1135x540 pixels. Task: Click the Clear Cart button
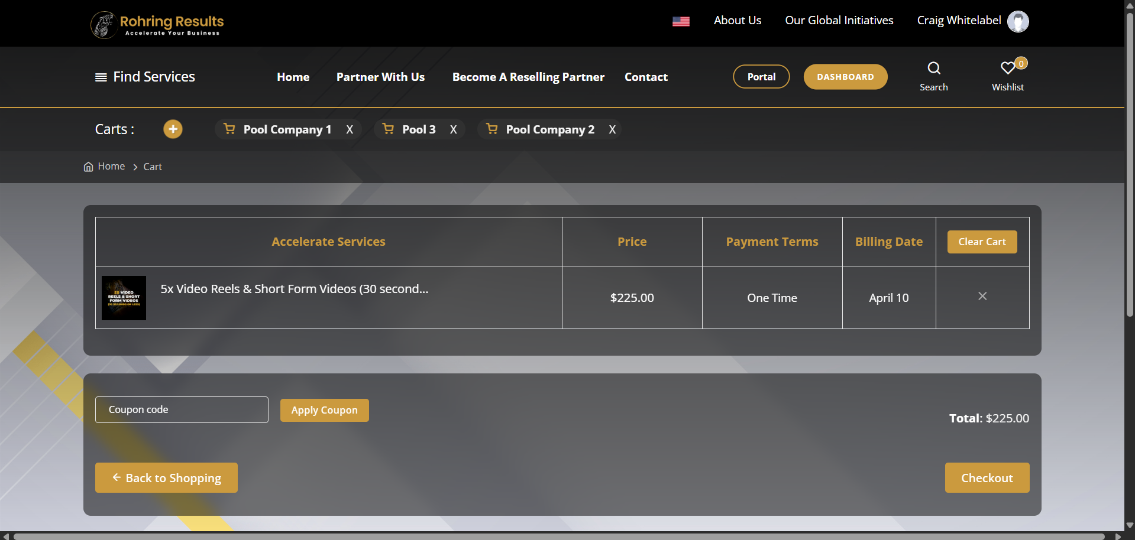click(982, 242)
